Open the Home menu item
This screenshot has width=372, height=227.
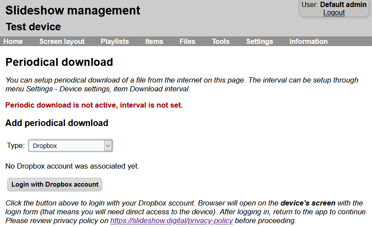(x=13, y=41)
